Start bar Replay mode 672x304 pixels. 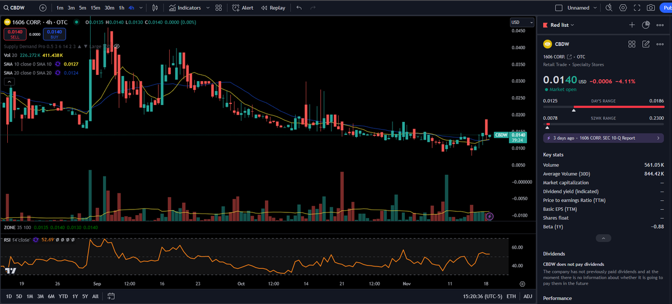pos(273,8)
